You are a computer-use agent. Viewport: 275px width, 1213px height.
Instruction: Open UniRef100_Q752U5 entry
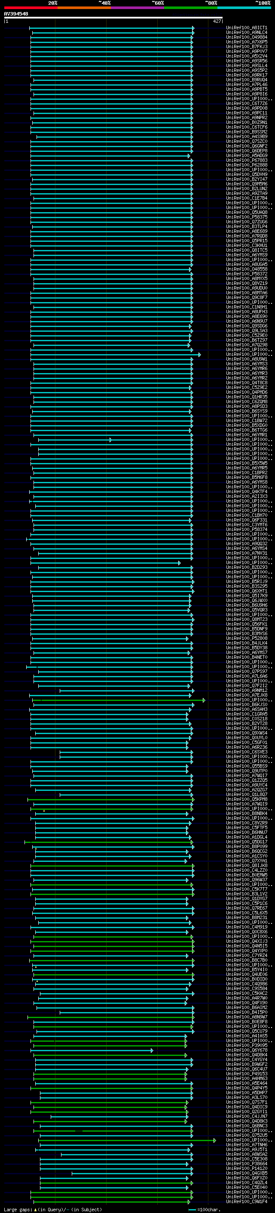coord(247,1135)
